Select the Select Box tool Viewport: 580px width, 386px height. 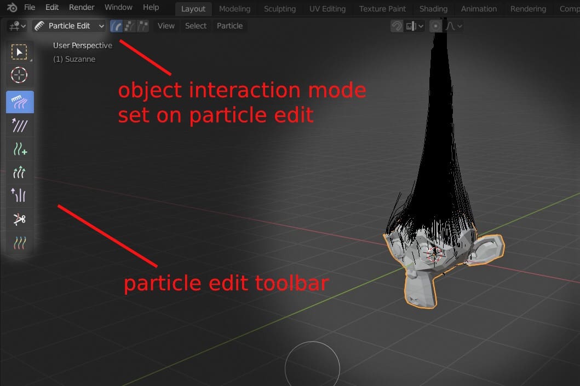pyautogui.click(x=19, y=52)
